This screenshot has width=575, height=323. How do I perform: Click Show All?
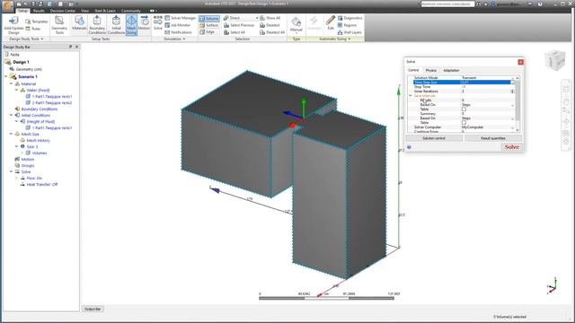[x=270, y=18]
